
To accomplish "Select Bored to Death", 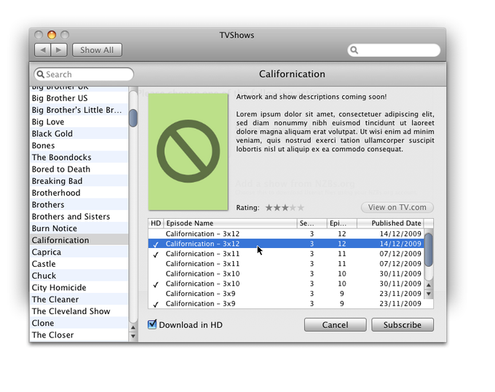I will click(79, 169).
